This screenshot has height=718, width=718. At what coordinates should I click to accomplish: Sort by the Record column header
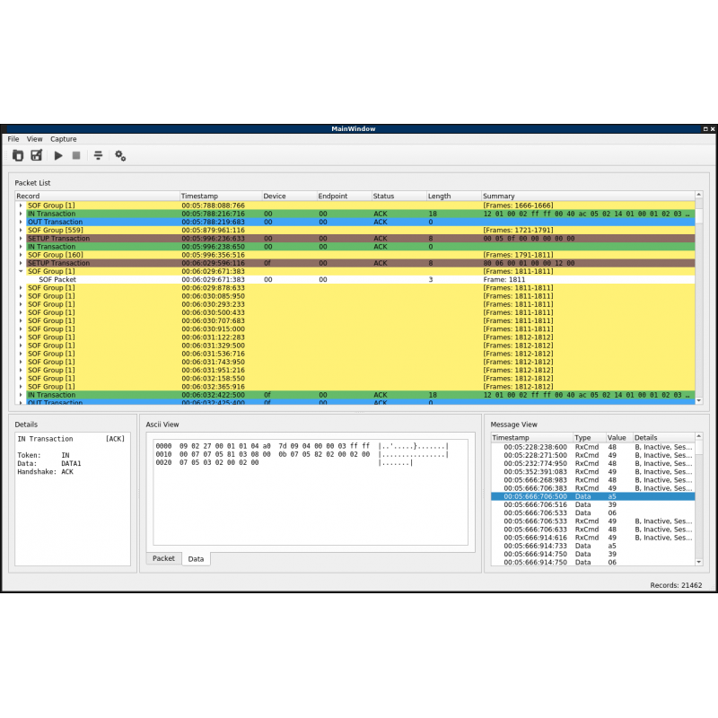[x=97, y=196]
